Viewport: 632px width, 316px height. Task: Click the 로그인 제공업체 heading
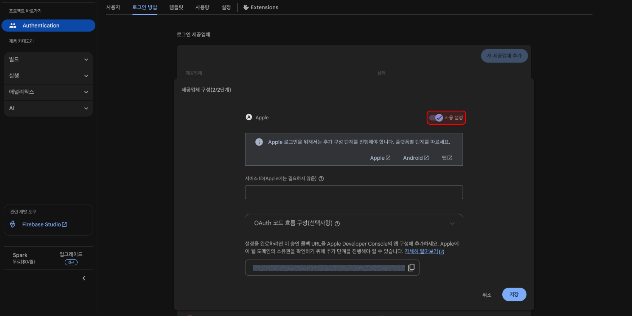click(x=193, y=35)
